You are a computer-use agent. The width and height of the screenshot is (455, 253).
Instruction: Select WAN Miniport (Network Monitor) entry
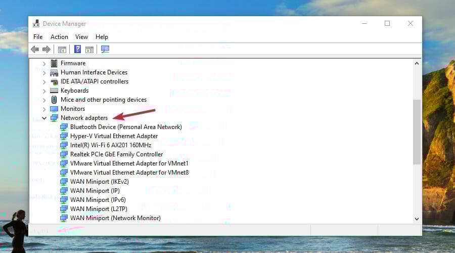click(x=115, y=218)
